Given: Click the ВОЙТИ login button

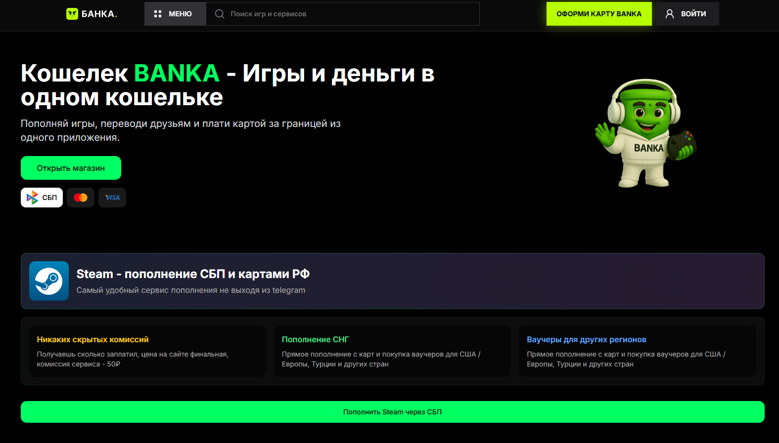Looking at the screenshot, I should pos(687,14).
